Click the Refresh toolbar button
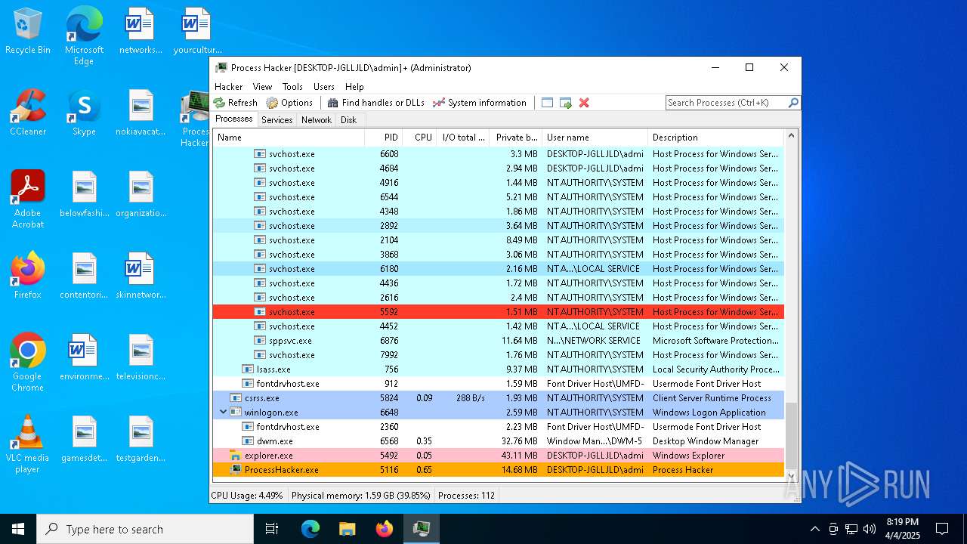 pos(236,103)
